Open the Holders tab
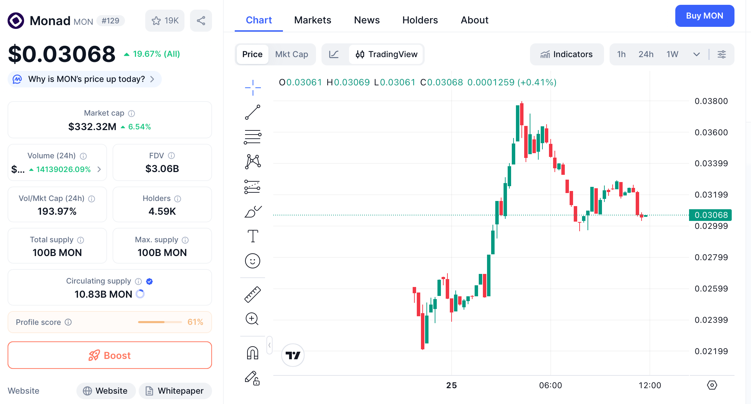This screenshot has width=751, height=404. click(x=420, y=20)
